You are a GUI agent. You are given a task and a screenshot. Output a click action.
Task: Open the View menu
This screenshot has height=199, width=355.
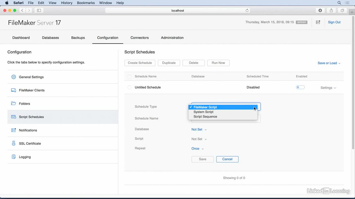pos(53,3)
